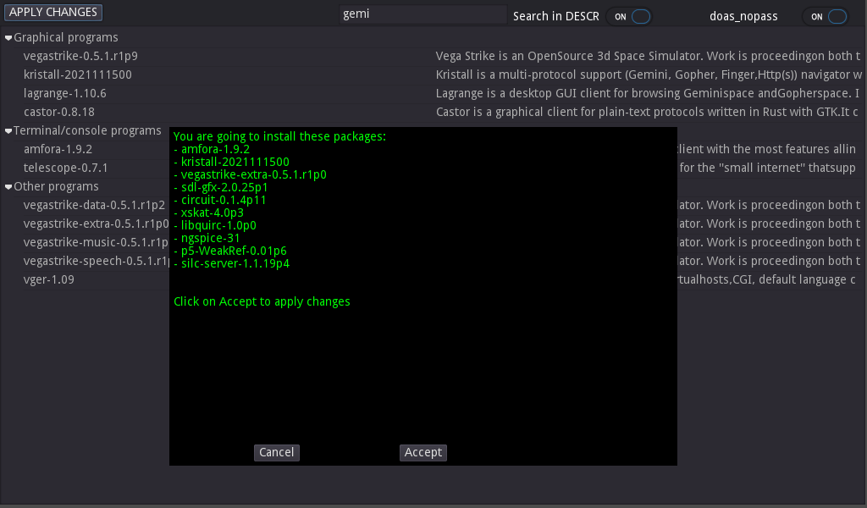
Task: Select the vegastrike-data-0.5.1.r1p2 package
Action: coord(93,205)
